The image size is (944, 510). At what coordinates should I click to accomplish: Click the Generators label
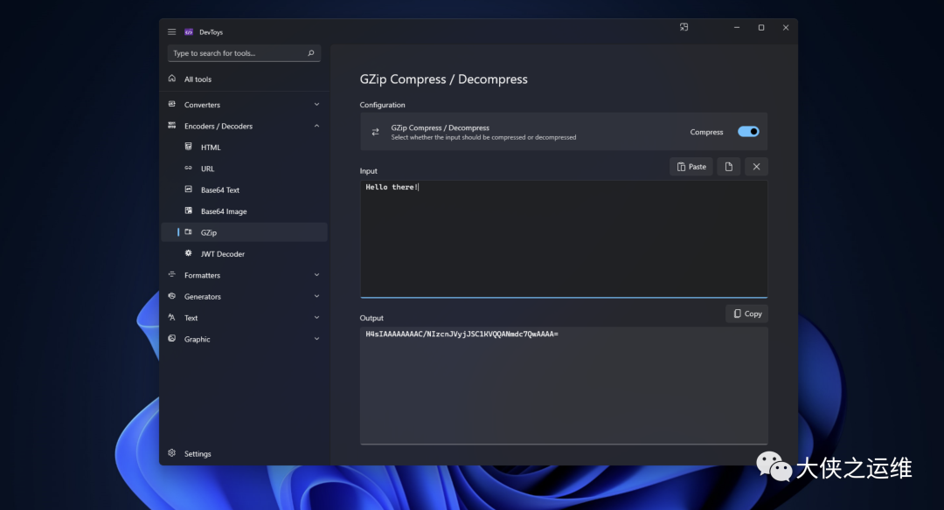click(203, 297)
